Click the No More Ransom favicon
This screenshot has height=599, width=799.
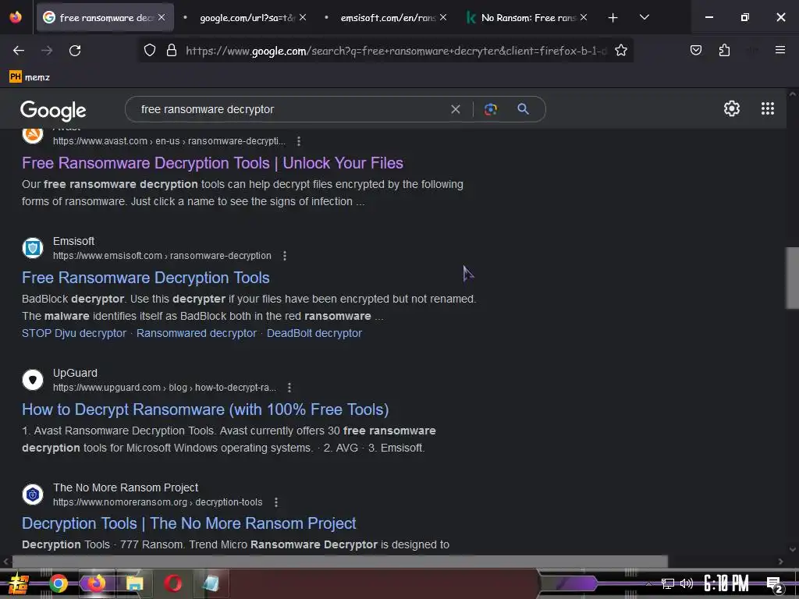pos(33,494)
